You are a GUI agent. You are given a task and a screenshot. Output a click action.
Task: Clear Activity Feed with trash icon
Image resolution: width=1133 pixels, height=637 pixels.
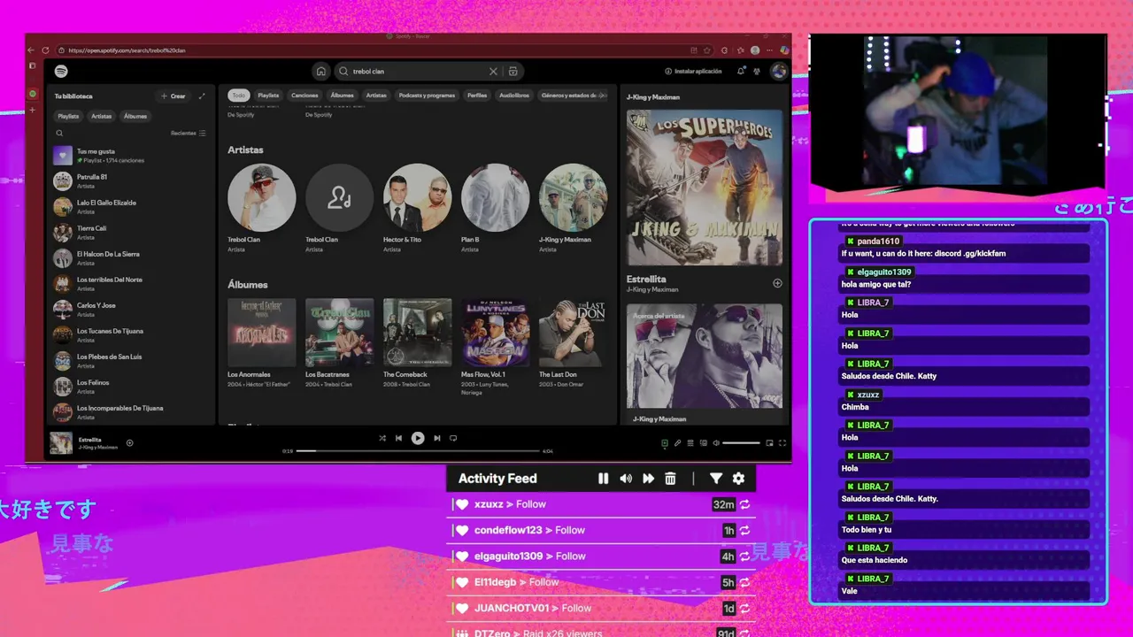coord(670,479)
